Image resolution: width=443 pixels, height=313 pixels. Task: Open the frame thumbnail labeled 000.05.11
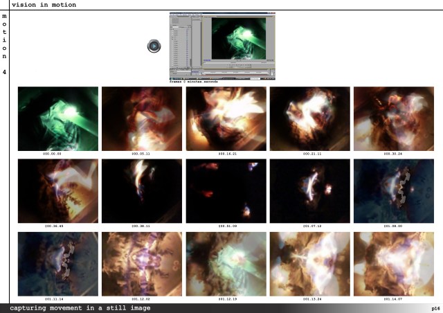coord(142,118)
